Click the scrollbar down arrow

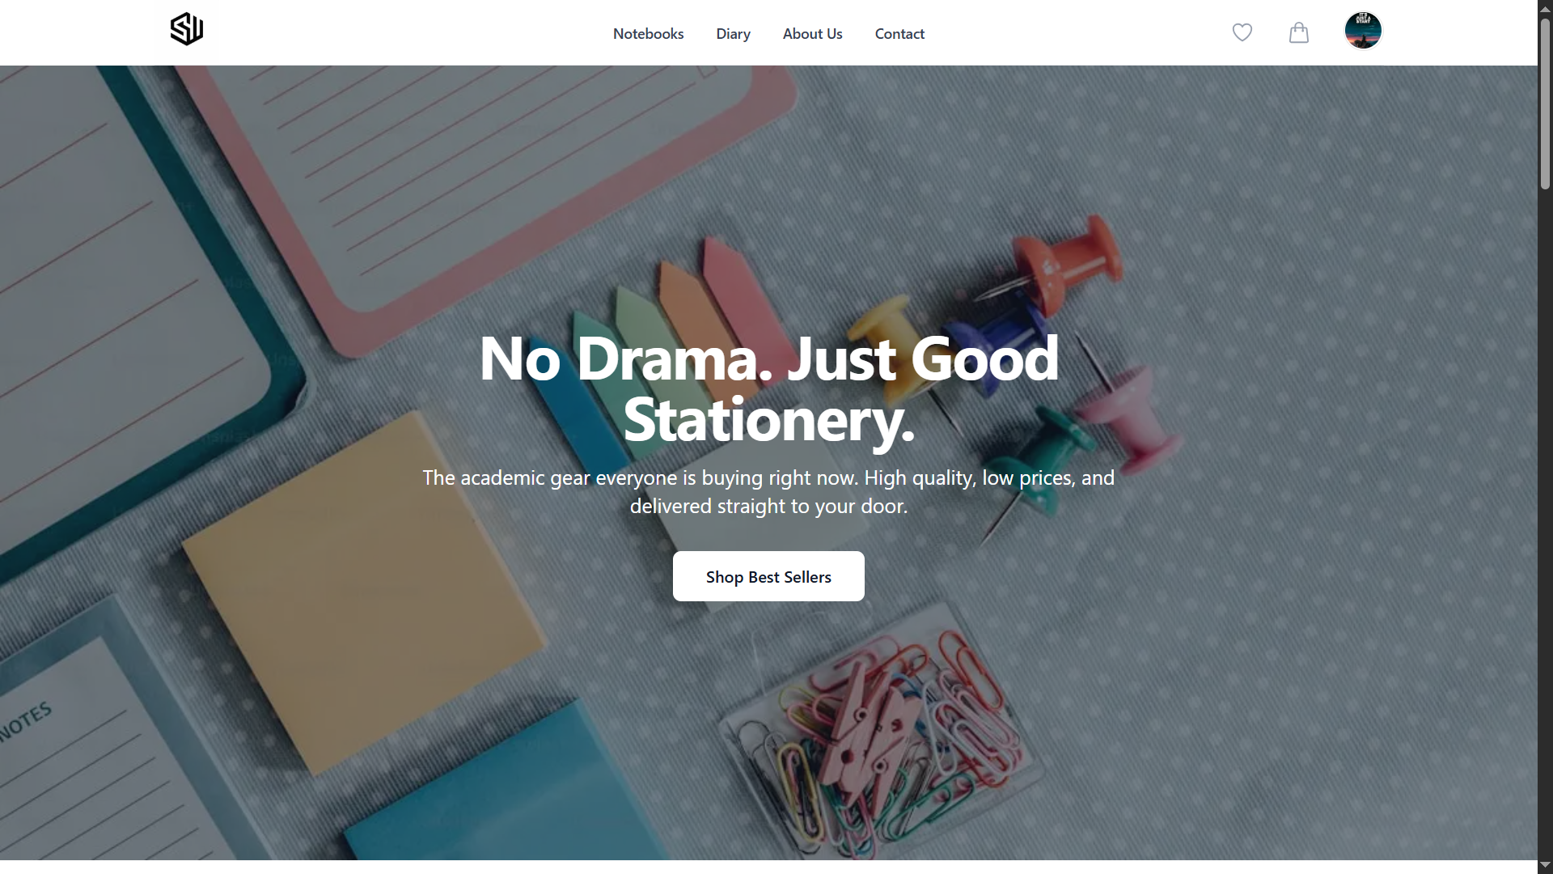[1545, 866]
